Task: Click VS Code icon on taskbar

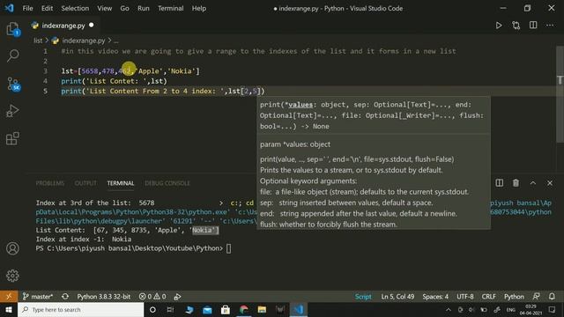Action: click(299, 309)
